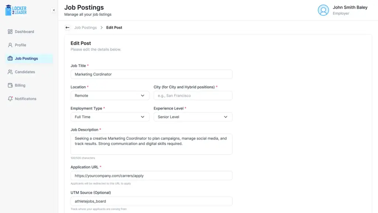Expand the Employment Type dropdown
The width and height of the screenshot is (378, 213).
[x=110, y=117]
